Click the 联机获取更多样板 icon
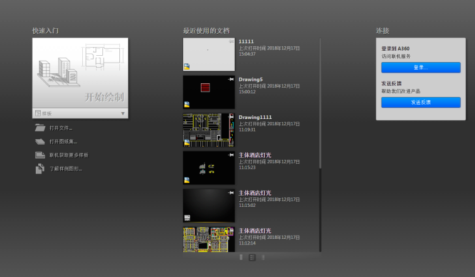 (40, 155)
